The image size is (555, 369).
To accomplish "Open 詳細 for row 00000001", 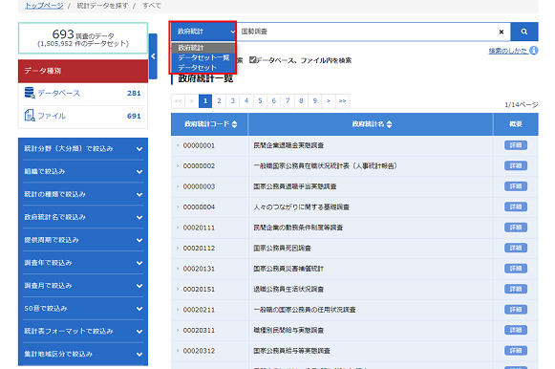I will click(516, 145).
